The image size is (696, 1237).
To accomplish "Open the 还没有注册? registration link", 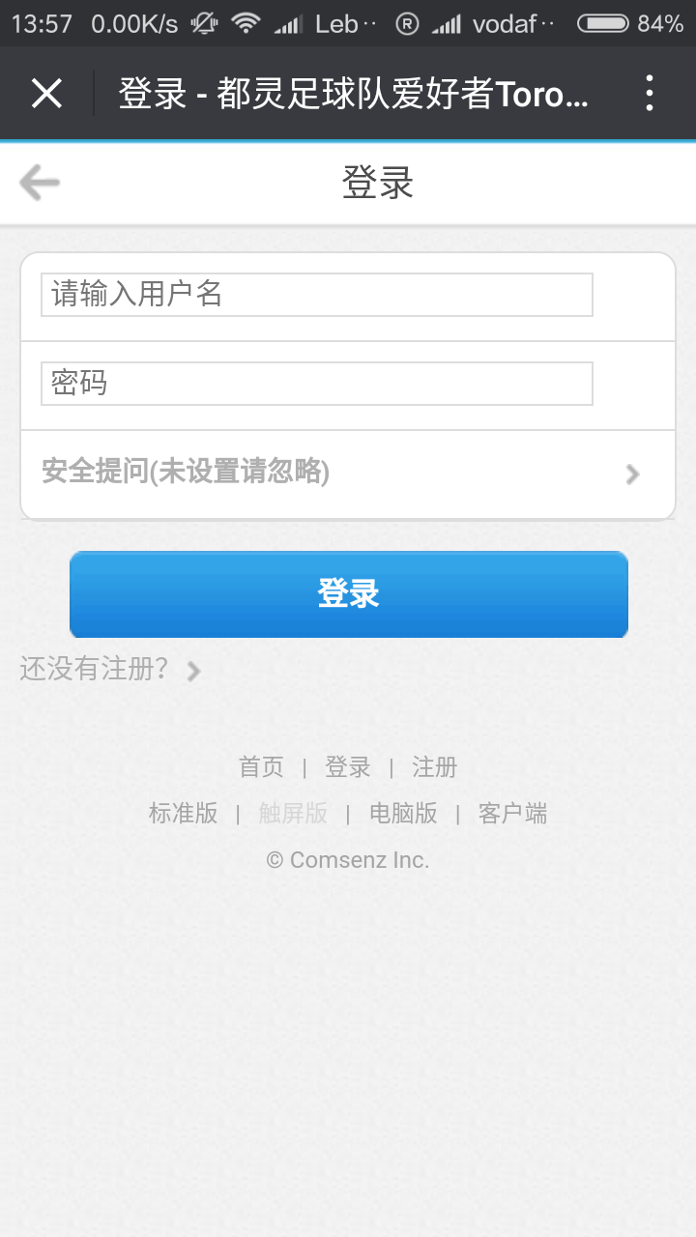I will click(x=95, y=669).
